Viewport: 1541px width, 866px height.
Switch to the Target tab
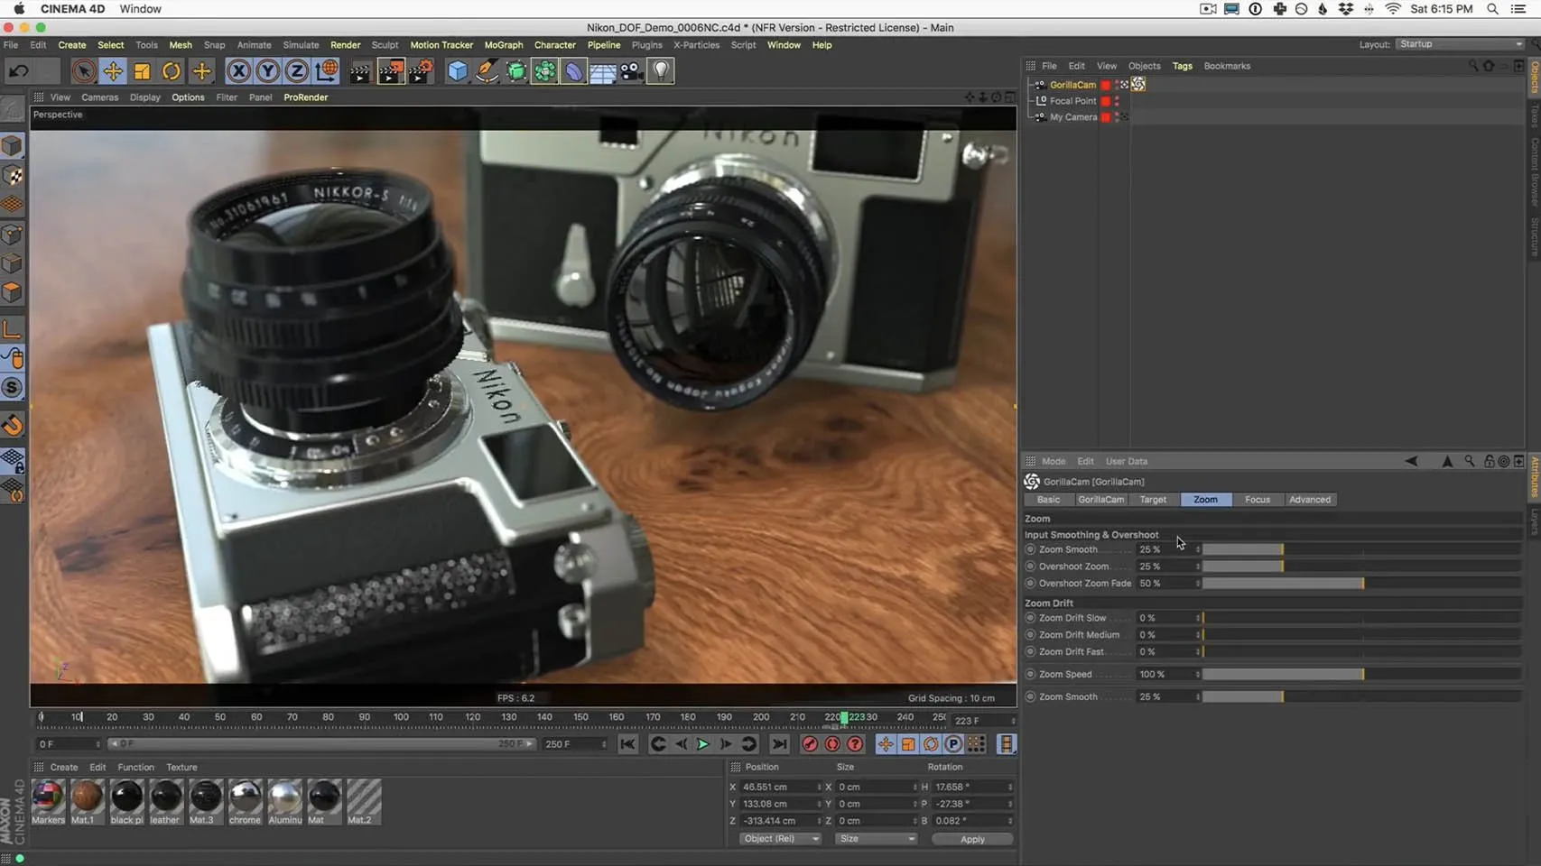pos(1152,500)
